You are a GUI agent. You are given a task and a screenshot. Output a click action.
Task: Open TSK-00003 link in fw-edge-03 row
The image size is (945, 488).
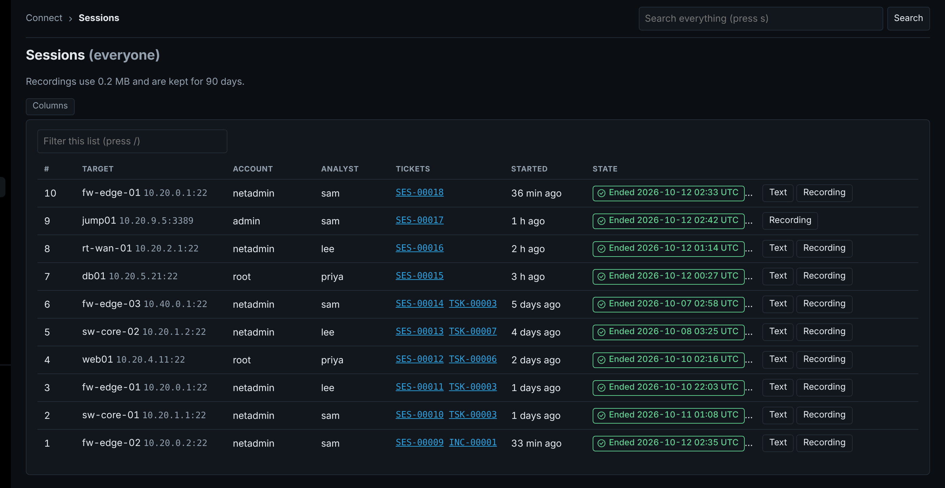tap(472, 303)
